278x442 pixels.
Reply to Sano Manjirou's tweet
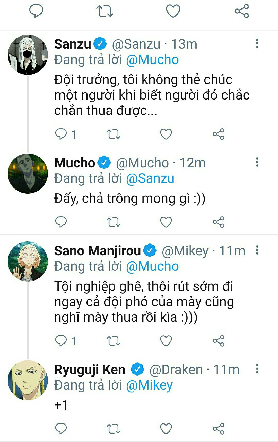[x=61, y=341]
